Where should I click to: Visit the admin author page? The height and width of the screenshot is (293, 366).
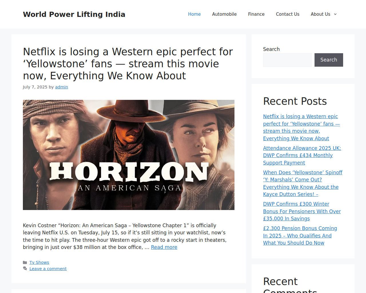click(x=61, y=87)
